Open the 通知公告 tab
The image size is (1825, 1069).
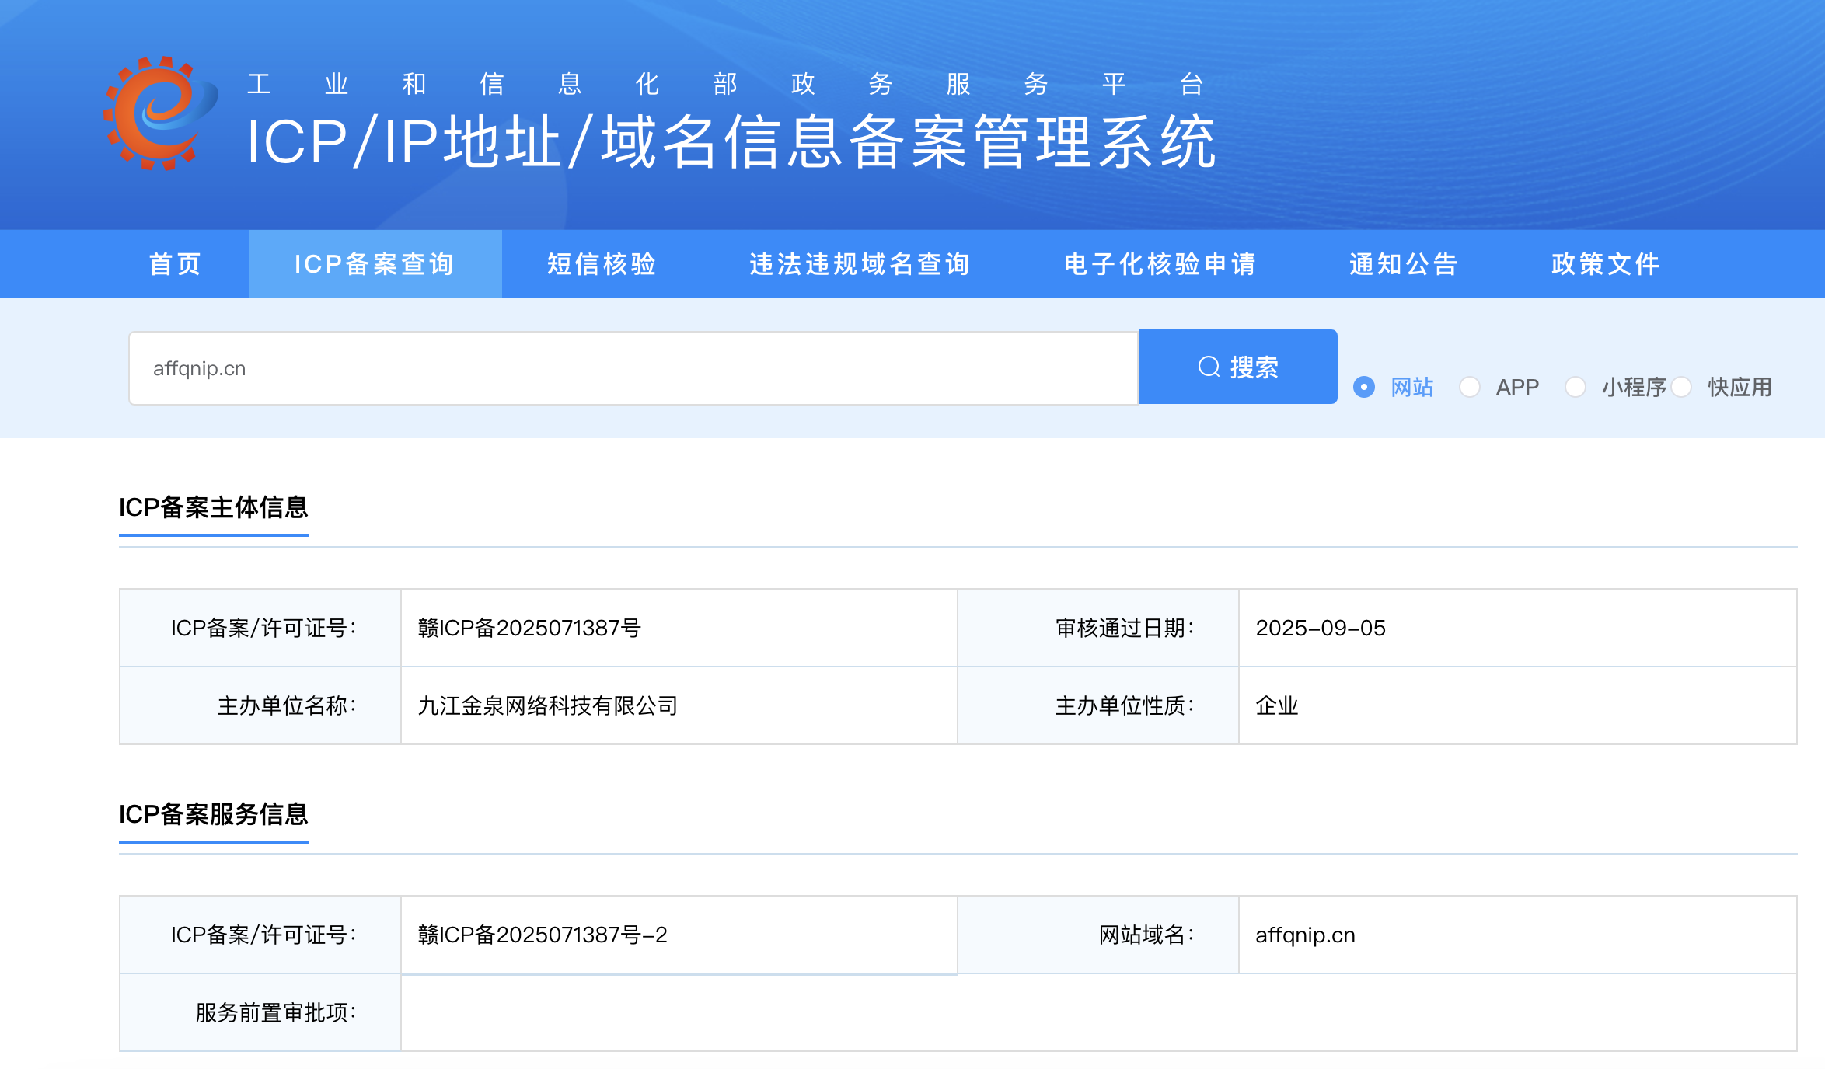pyautogui.click(x=1404, y=264)
